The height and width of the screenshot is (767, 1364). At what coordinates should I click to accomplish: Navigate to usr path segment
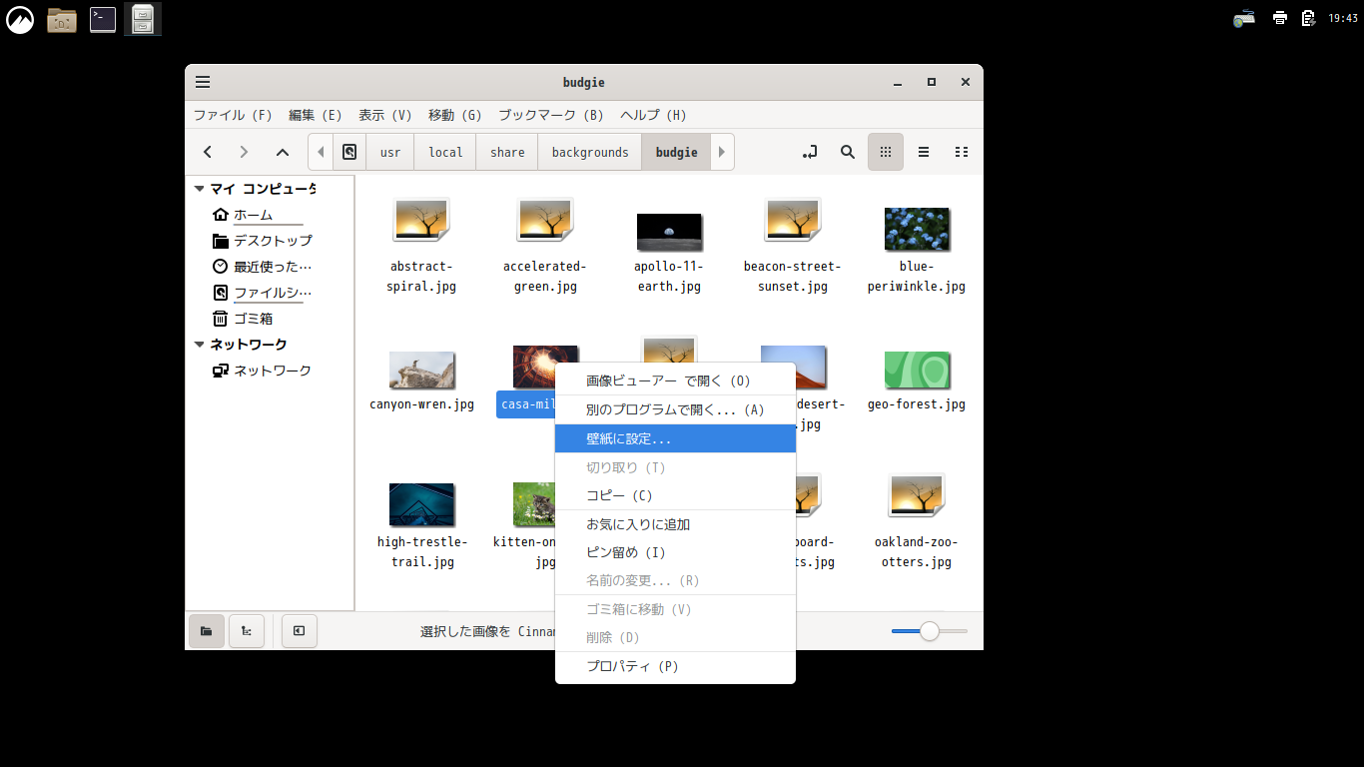(x=390, y=152)
